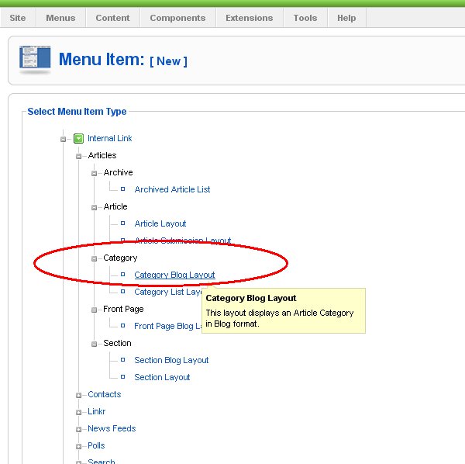This screenshot has width=465, height=464.
Task: Select Front Page Blog Layout link
Action: pos(168,326)
